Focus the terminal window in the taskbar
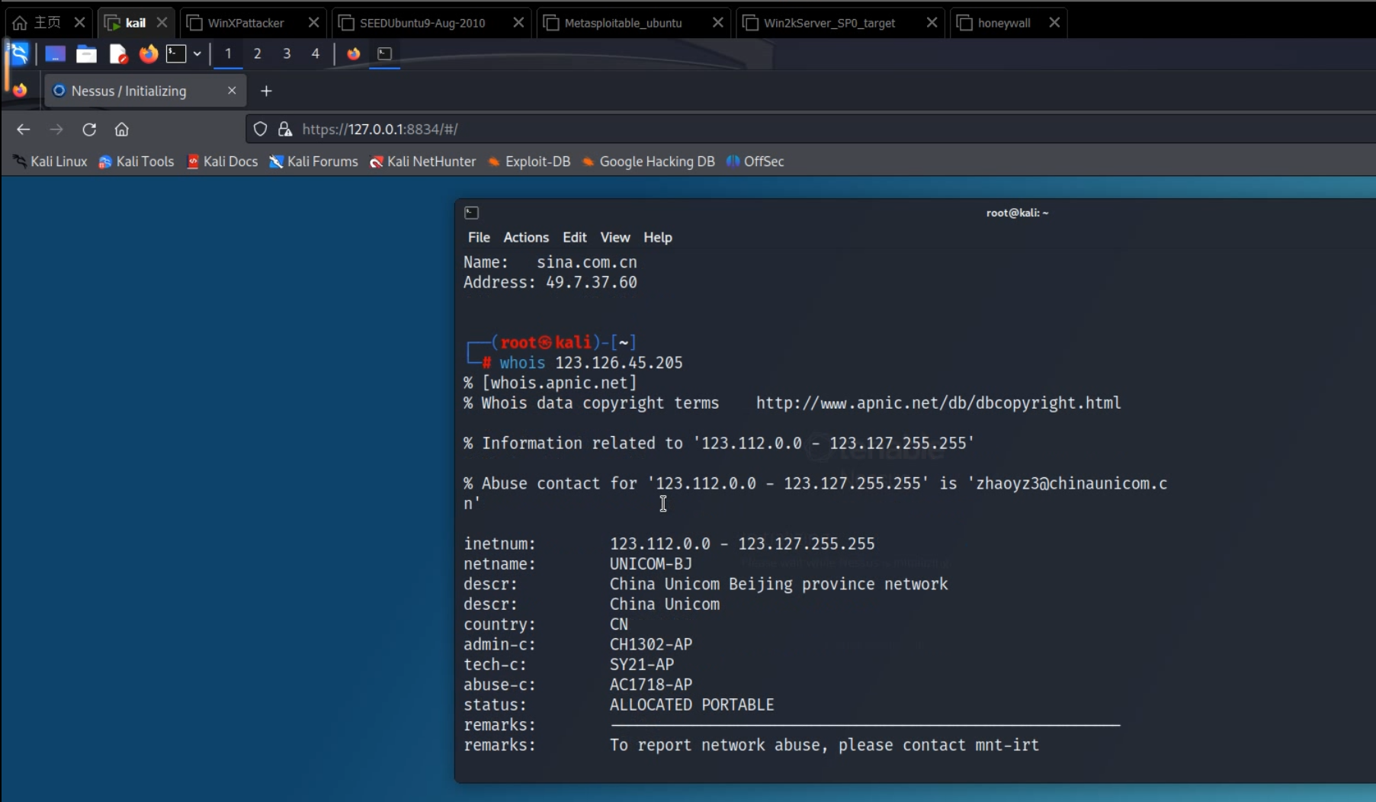This screenshot has width=1376, height=802. click(385, 53)
